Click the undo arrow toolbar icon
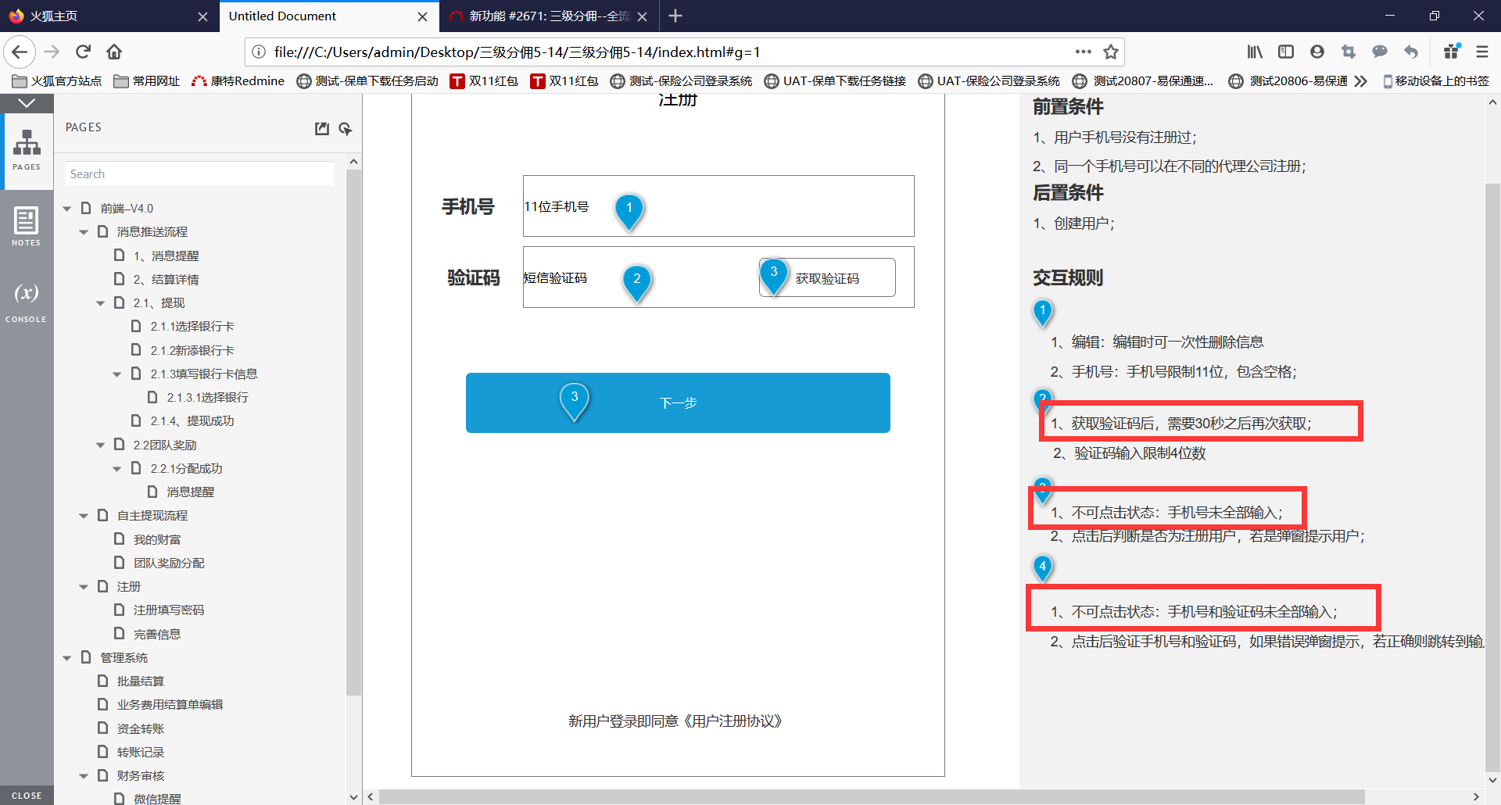Image resolution: width=1501 pixels, height=805 pixels. click(1411, 52)
